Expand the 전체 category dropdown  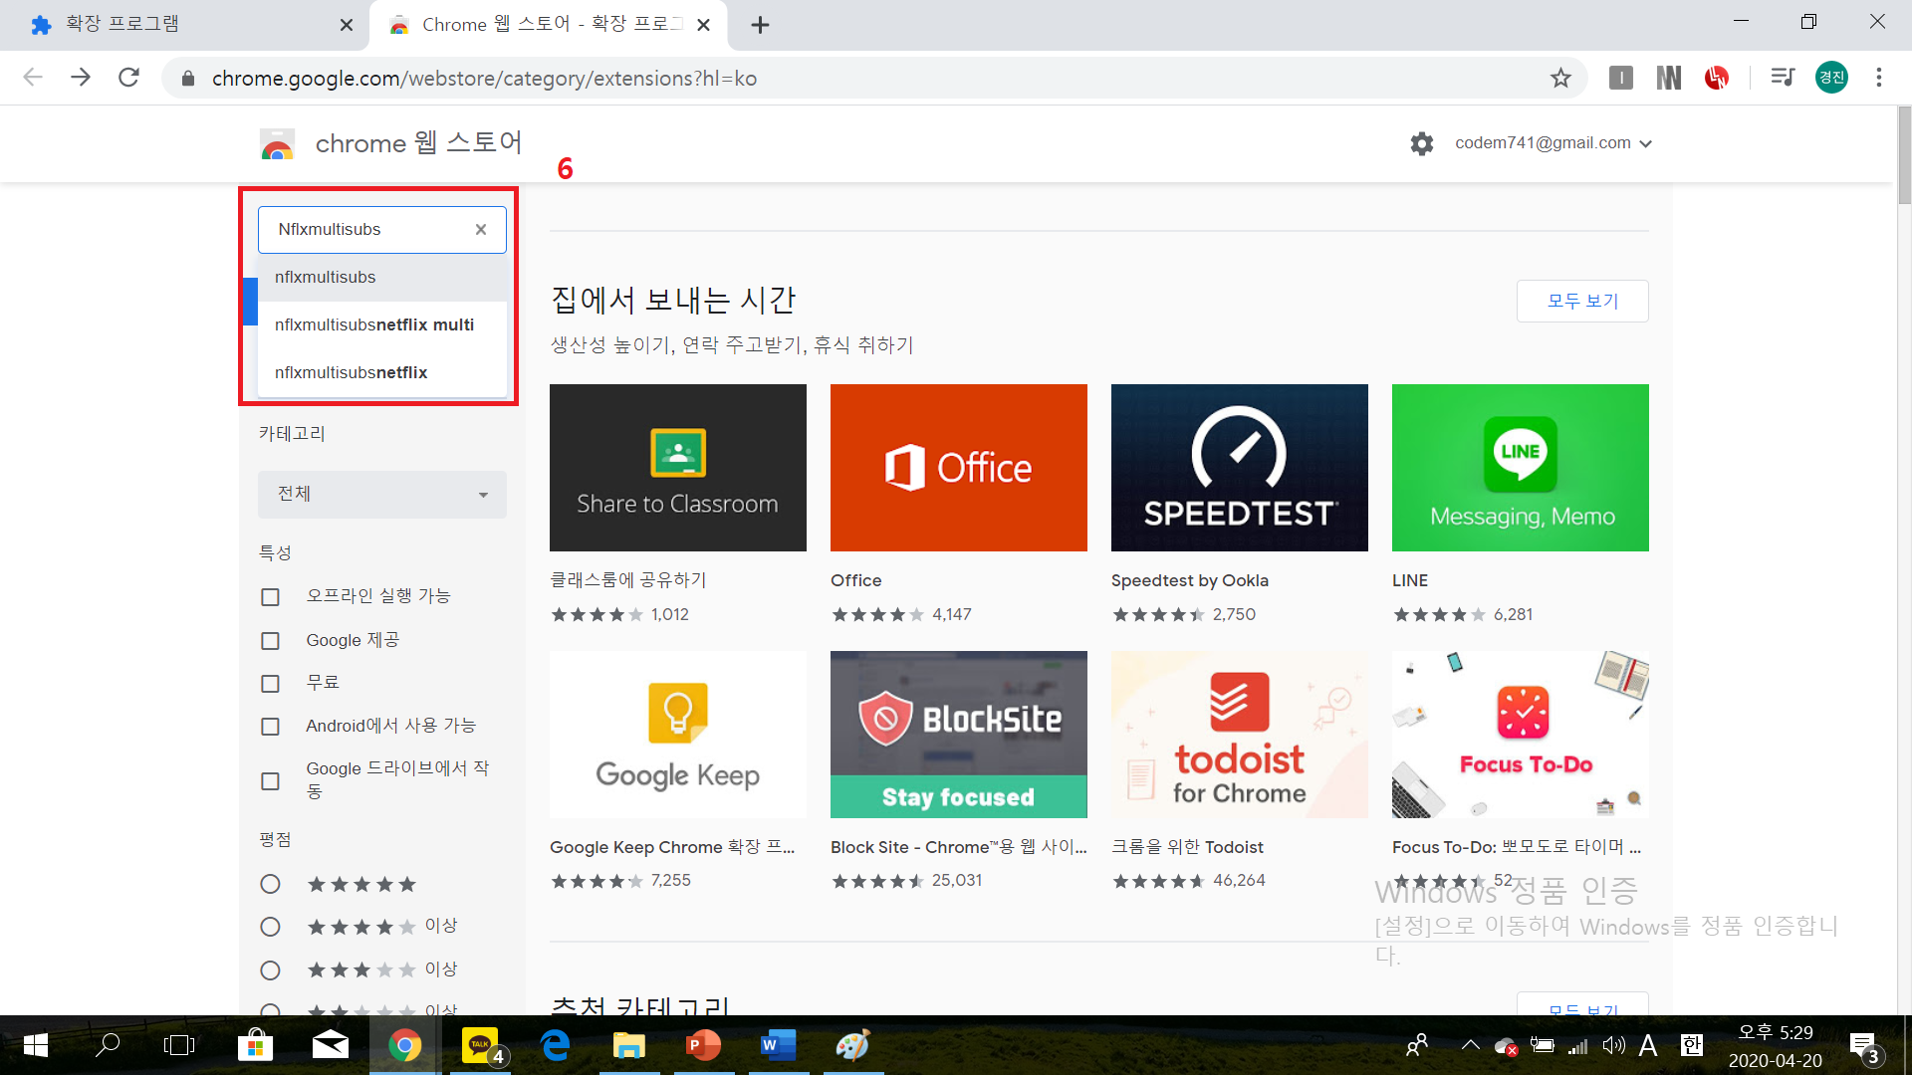tap(381, 494)
